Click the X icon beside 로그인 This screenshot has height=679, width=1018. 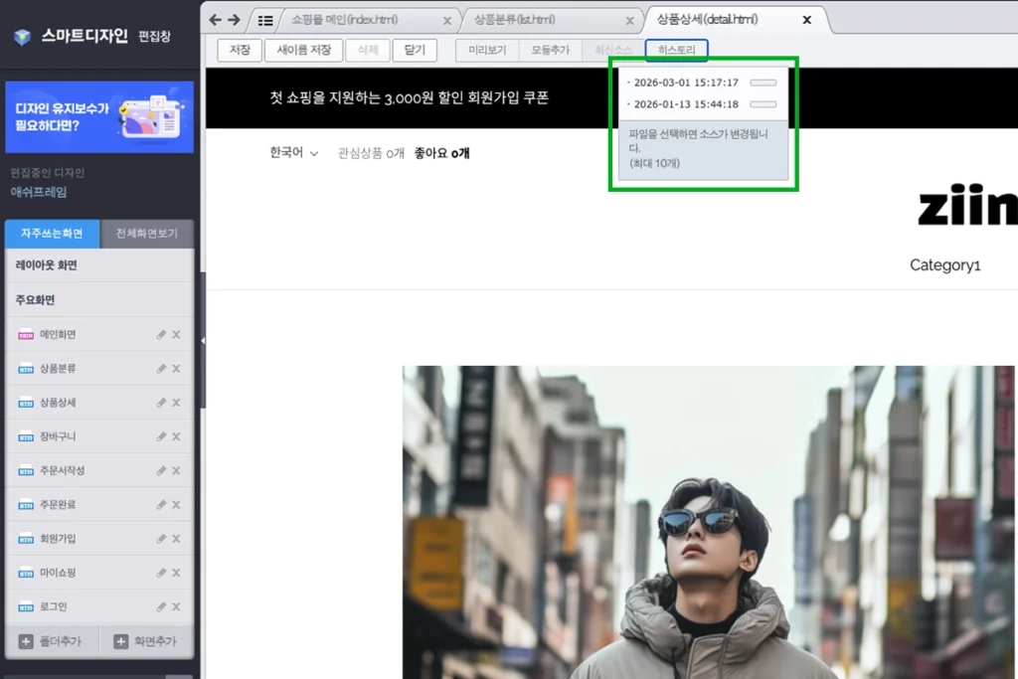pyautogui.click(x=176, y=607)
